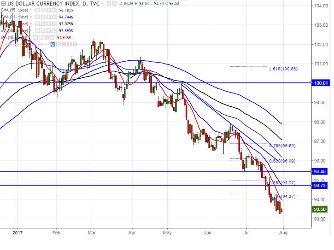Click the Mar label on the time axis
Image resolution: width=334 pixels, height=250 pixels.
pyautogui.click(x=92, y=233)
